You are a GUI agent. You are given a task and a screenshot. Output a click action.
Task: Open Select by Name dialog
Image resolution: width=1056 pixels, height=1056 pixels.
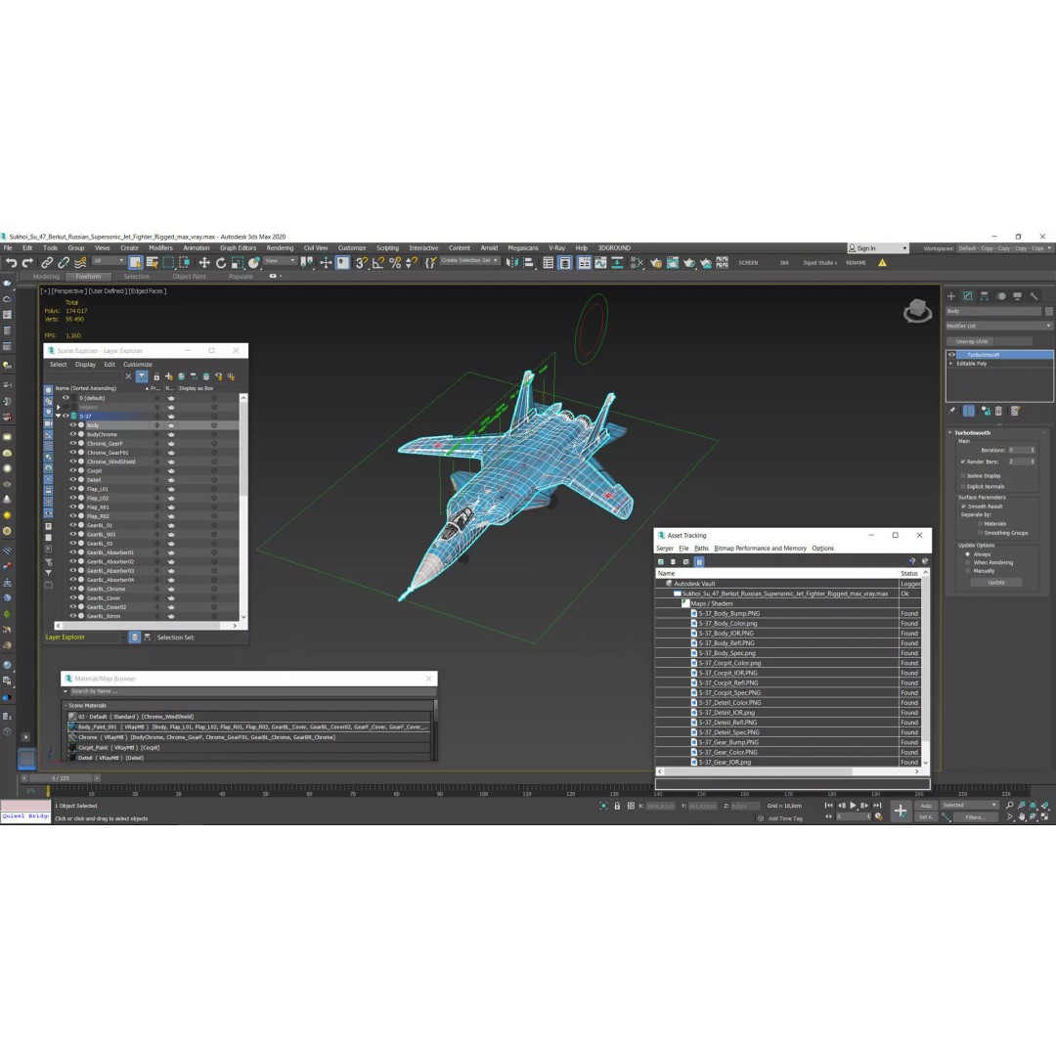(153, 263)
